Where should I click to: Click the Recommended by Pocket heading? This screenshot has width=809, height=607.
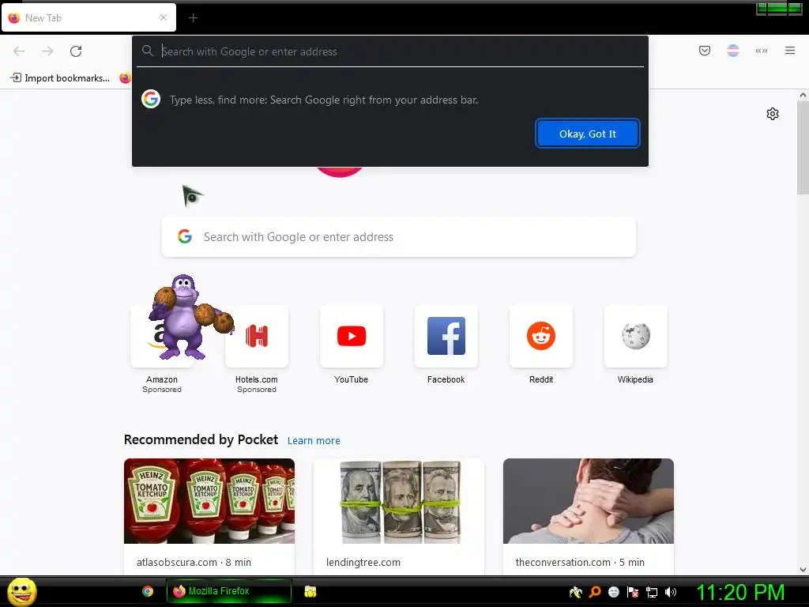[x=201, y=439]
